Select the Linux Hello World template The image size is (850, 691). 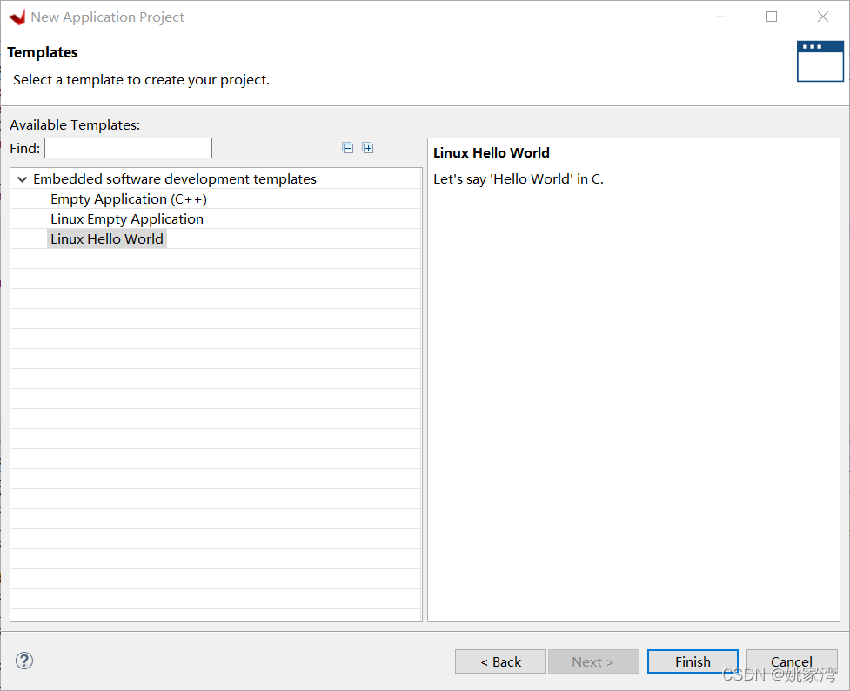pos(107,239)
